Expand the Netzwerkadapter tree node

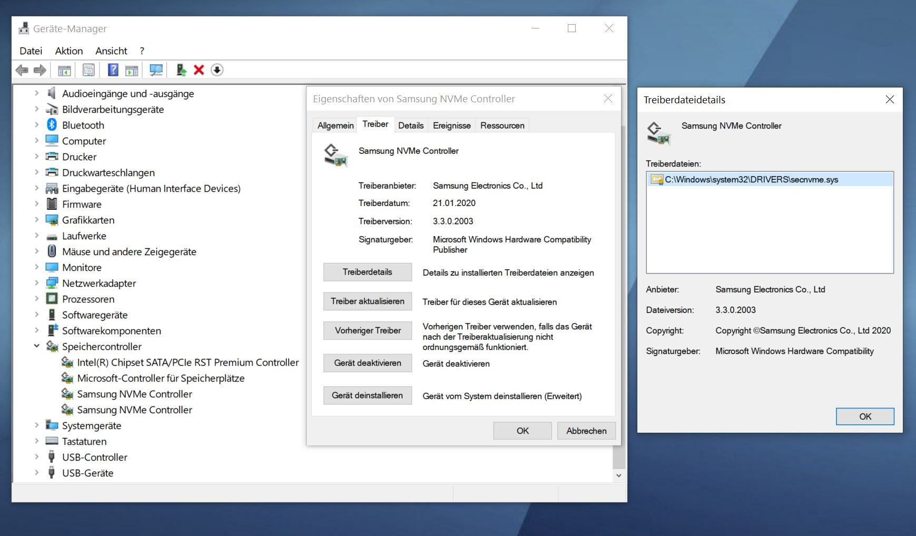[36, 283]
